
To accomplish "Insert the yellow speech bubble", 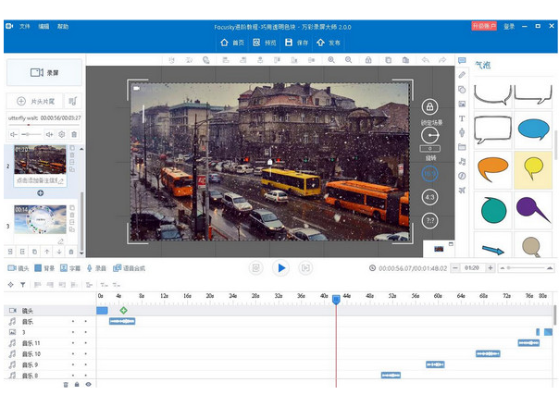I will (533, 168).
